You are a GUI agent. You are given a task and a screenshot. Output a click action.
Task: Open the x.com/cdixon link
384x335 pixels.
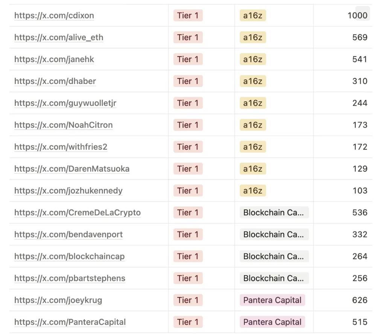[54, 16]
